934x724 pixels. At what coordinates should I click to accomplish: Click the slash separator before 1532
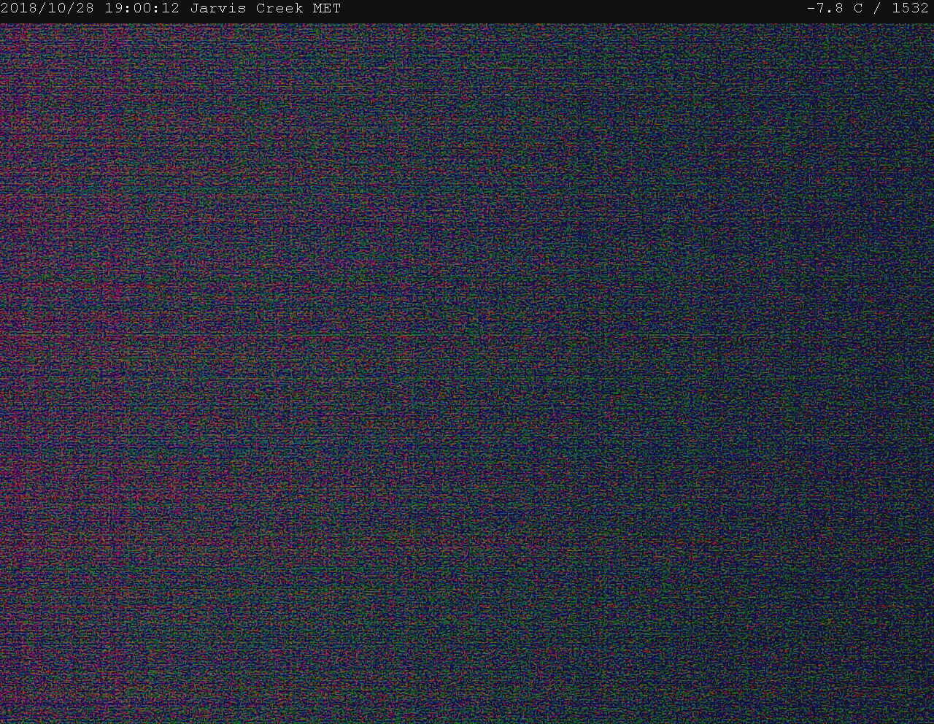click(877, 9)
